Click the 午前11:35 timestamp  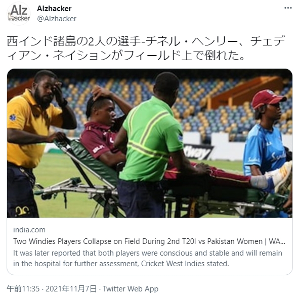23,288
